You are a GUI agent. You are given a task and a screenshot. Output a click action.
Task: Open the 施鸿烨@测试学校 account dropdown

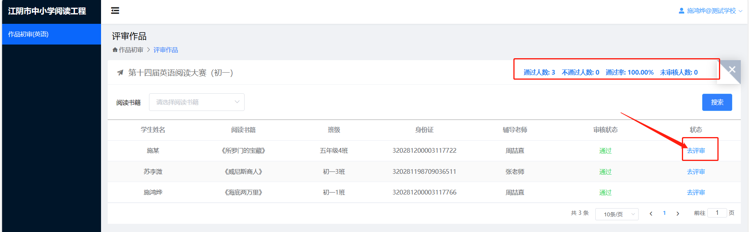tap(712, 11)
